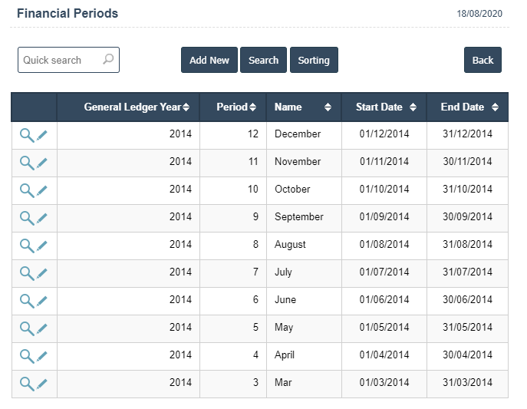The image size is (527, 409).
Task: Open the Search button
Action: 263,61
